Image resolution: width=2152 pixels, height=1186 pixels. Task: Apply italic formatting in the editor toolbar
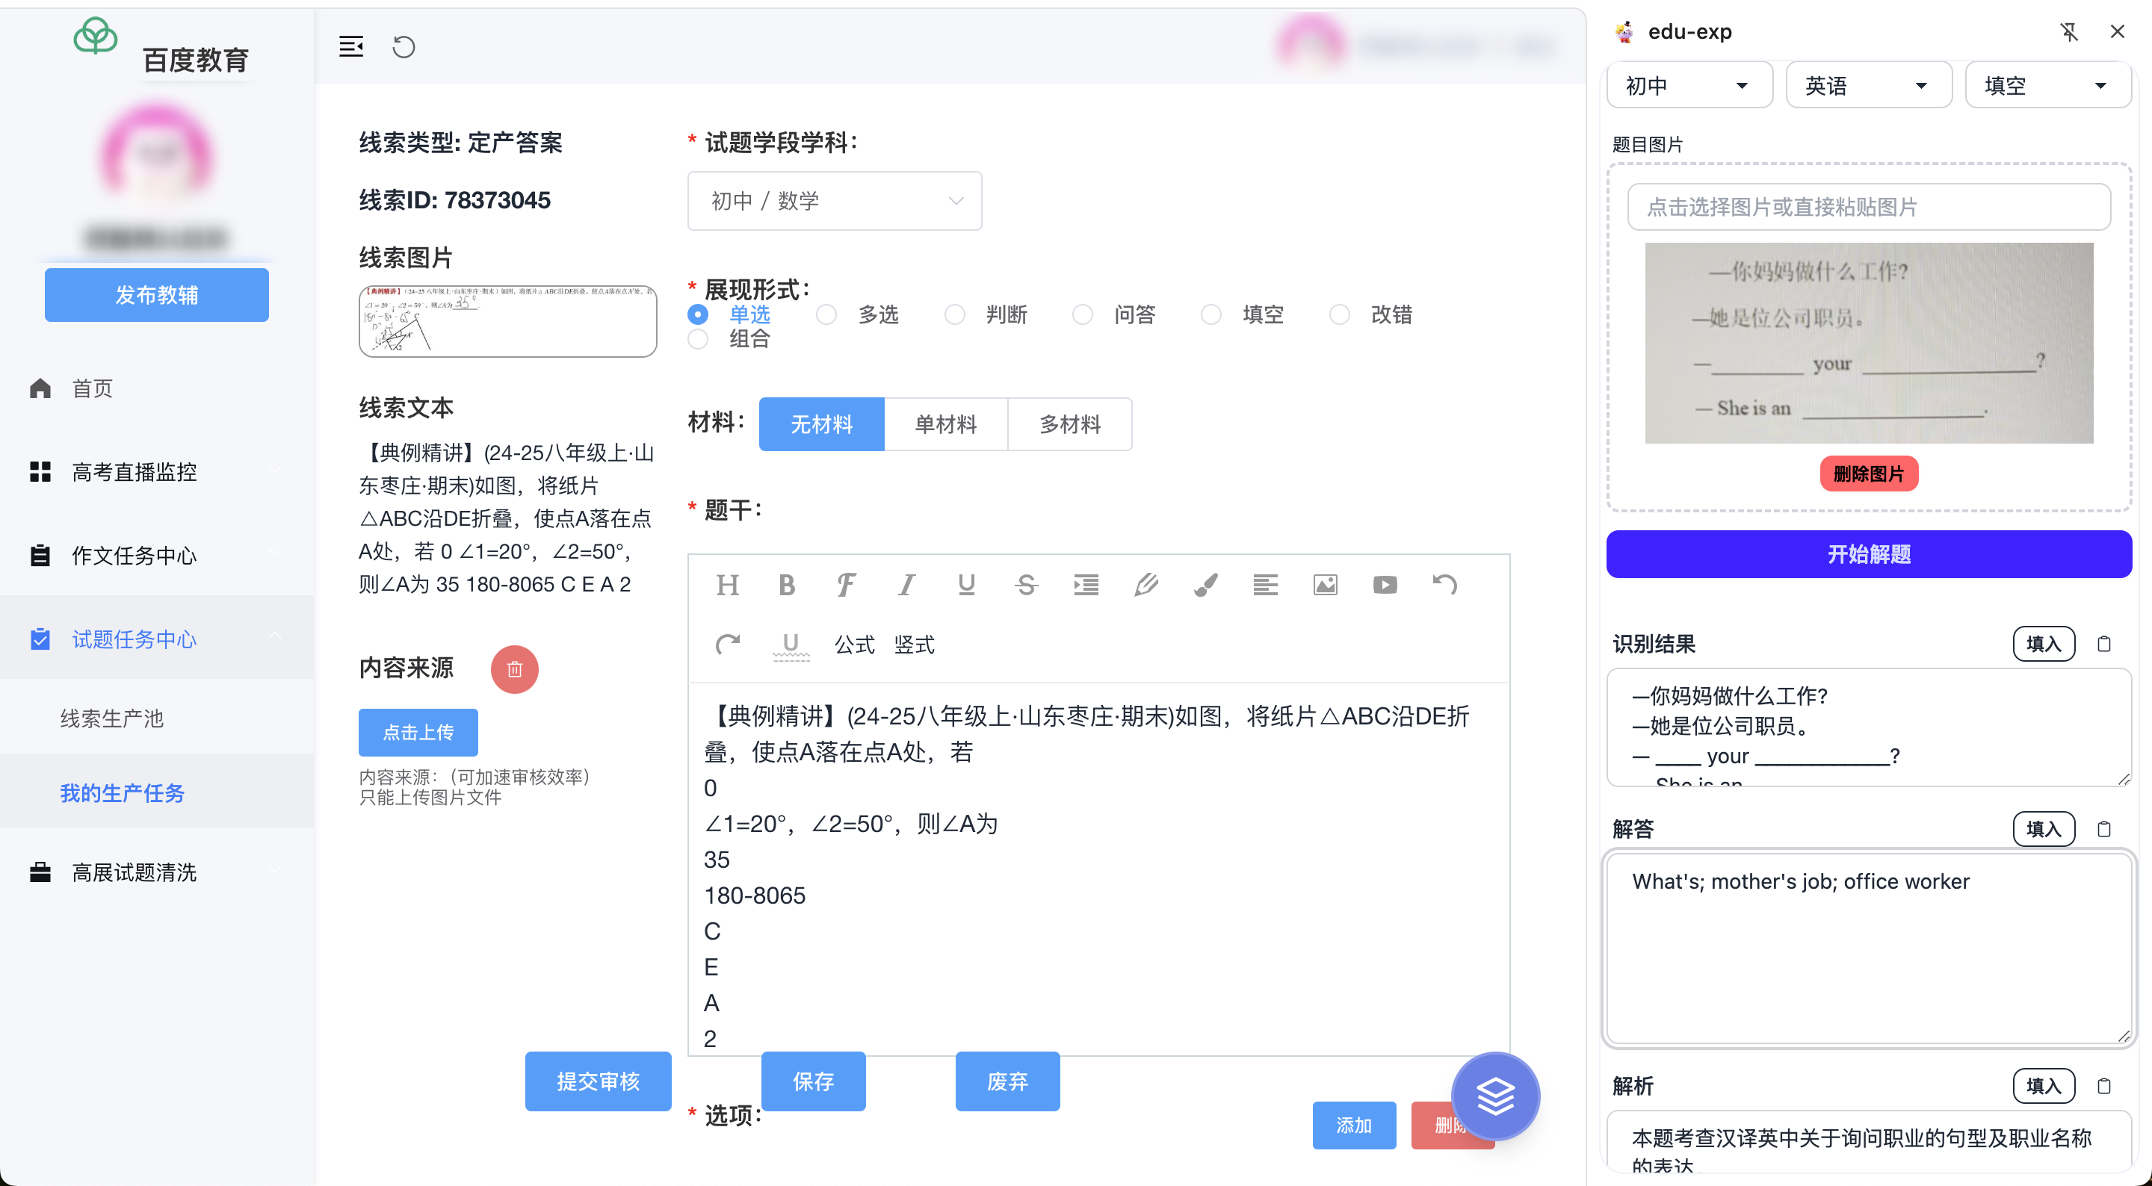906,585
